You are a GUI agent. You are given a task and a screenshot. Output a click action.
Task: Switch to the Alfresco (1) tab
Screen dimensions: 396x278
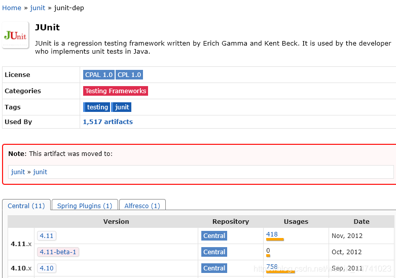(142, 206)
